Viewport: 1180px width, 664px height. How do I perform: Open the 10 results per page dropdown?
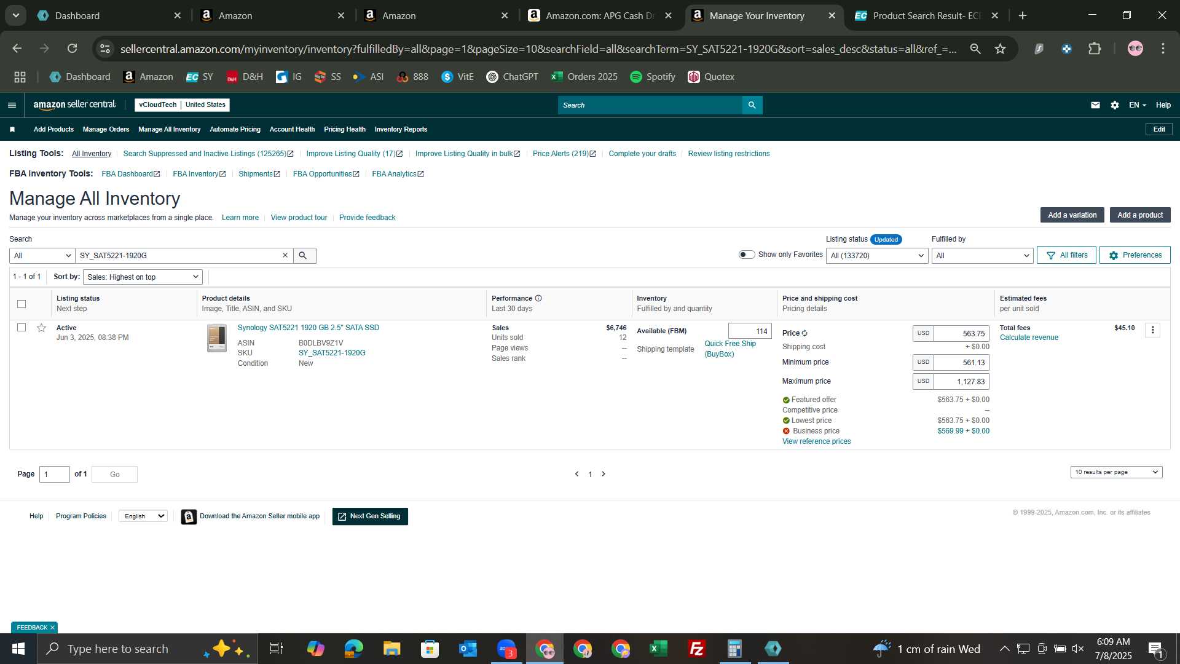(x=1116, y=472)
